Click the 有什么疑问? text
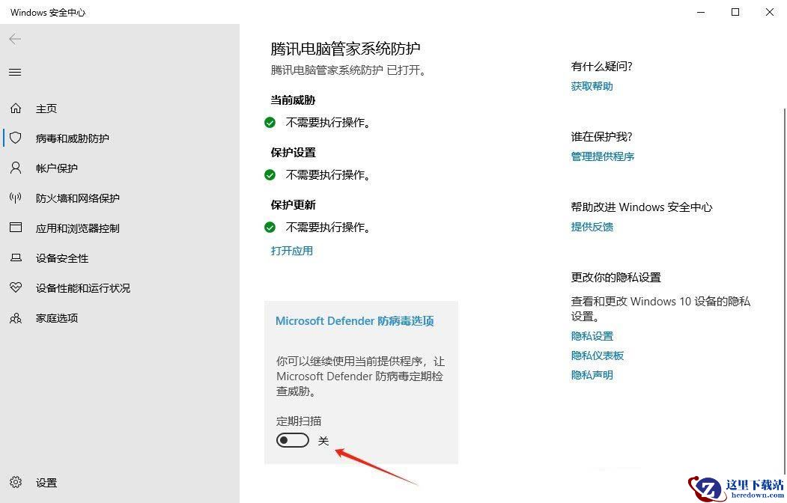Viewport: 787px width, 503px height. [x=601, y=66]
